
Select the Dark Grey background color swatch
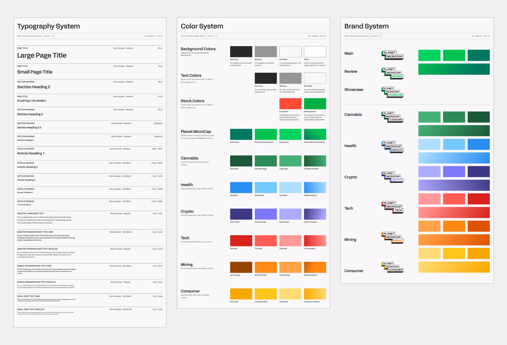(x=241, y=52)
